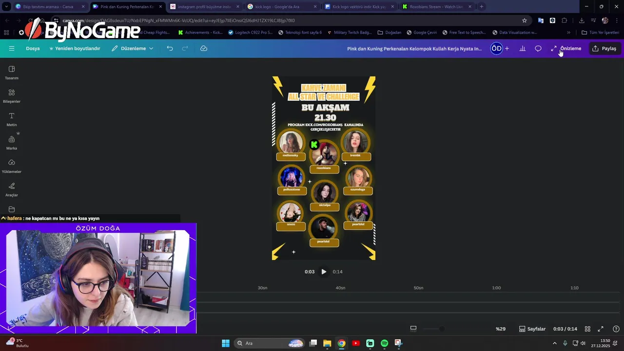Toggle the timeline thumbnail view icon
Screen dimensions: 624x351
tap(413, 329)
